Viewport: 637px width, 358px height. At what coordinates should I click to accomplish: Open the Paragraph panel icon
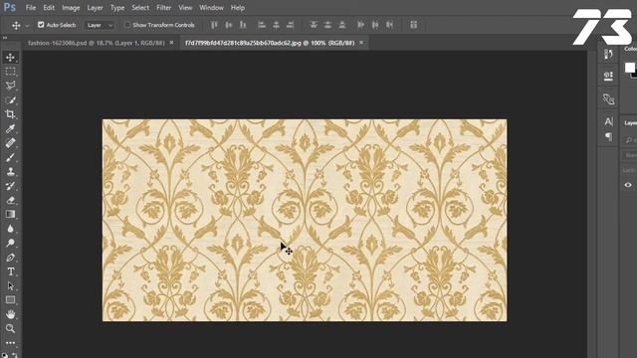coord(608,136)
